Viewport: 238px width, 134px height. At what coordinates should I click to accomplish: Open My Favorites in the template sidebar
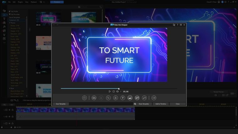coord(14,14)
